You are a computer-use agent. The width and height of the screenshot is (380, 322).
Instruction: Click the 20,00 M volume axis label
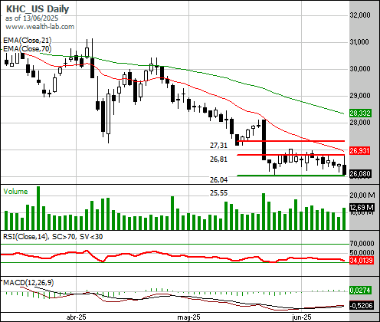click(x=362, y=195)
